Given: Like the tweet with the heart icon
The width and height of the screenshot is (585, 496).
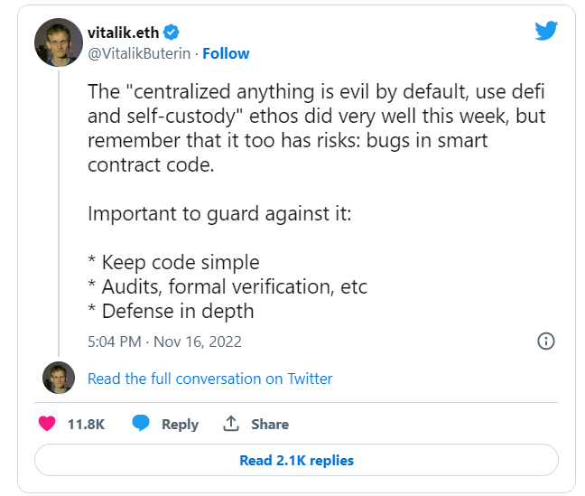Looking at the screenshot, I should point(49,424).
